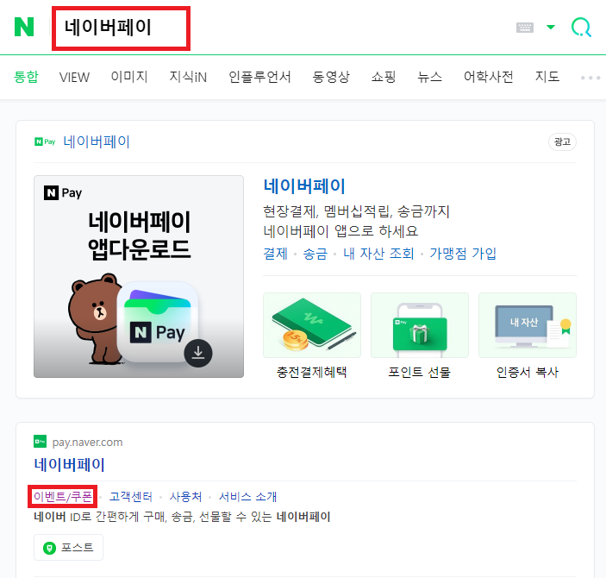The image size is (606, 578).
Task: Click the N Pay logo in ad header
Action: (x=45, y=141)
